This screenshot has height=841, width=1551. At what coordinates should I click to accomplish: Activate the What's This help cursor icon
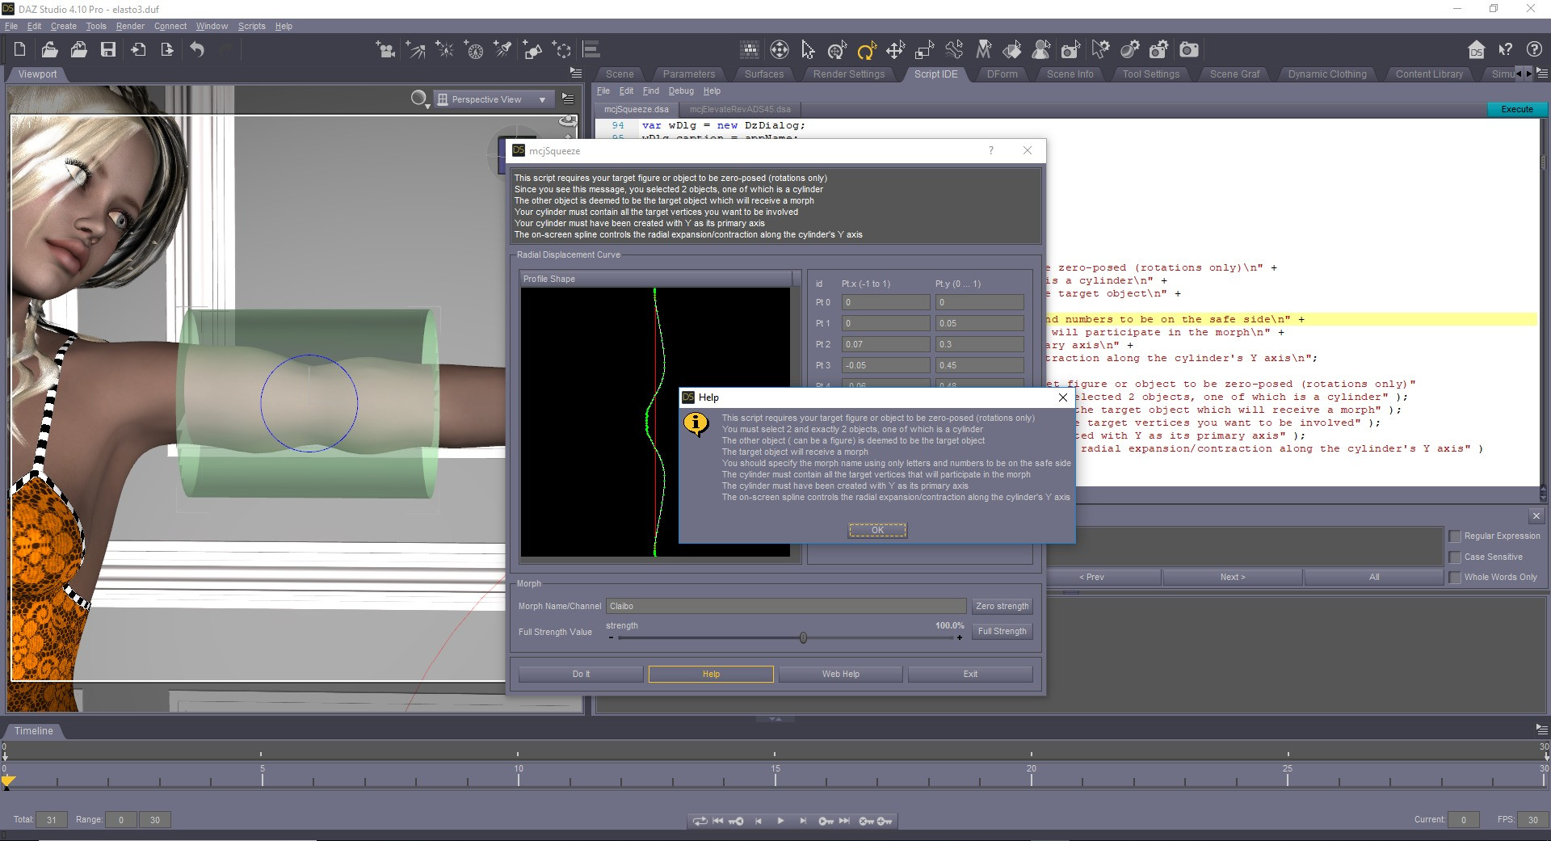[1505, 50]
